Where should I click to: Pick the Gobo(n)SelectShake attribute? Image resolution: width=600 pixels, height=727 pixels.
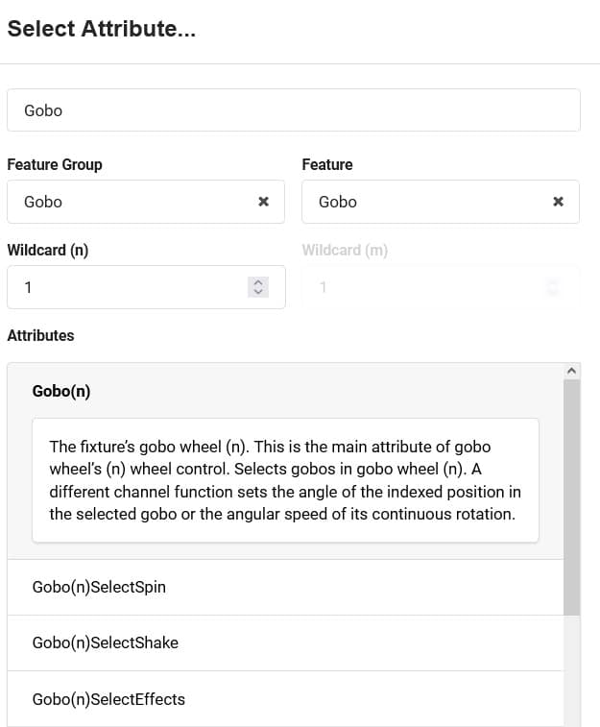pos(105,642)
